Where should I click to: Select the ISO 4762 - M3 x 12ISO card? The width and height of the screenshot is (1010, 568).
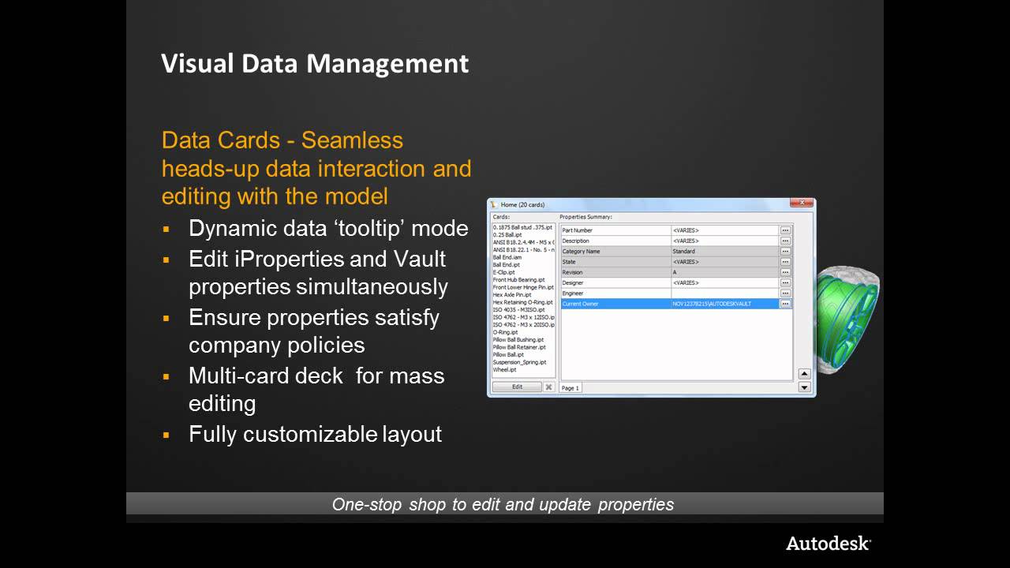point(523,317)
